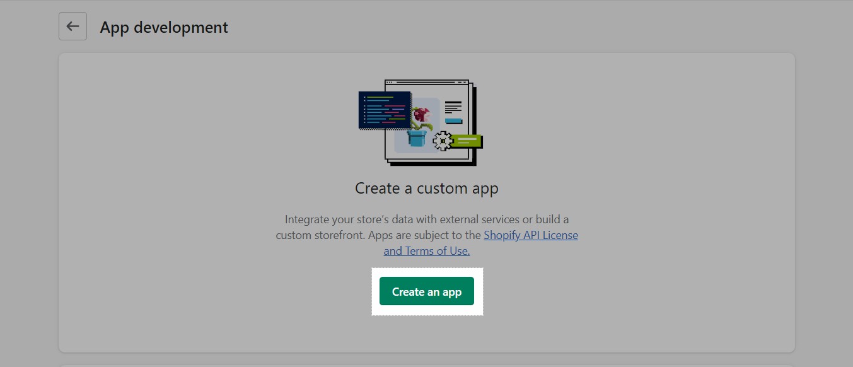This screenshot has width=853, height=367.
Task: Click the green plug graphic in the illustration
Action: [x=467, y=141]
